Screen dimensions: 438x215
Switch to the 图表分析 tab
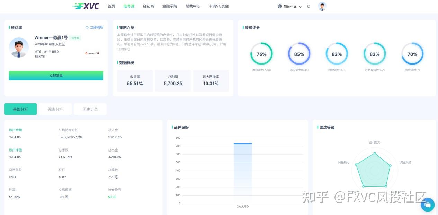coord(55,109)
